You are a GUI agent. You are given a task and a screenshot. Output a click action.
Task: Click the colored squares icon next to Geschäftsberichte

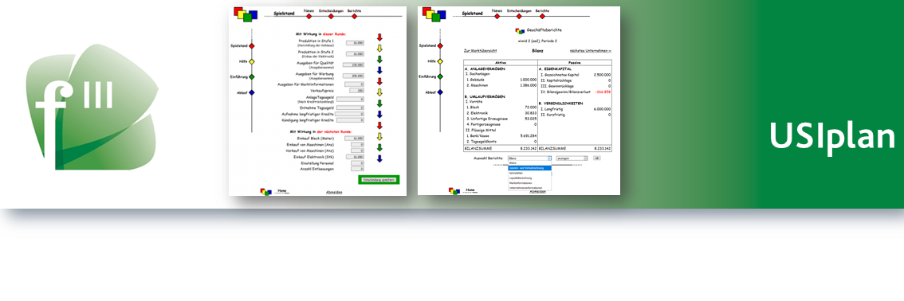coord(520,31)
